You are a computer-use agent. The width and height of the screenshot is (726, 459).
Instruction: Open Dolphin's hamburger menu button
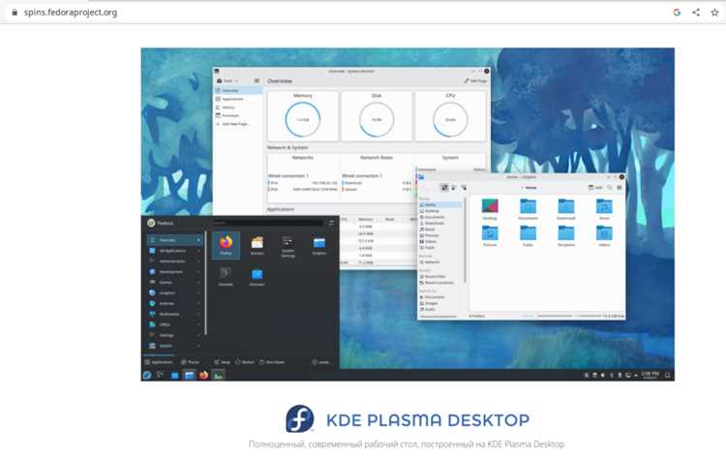(620, 188)
